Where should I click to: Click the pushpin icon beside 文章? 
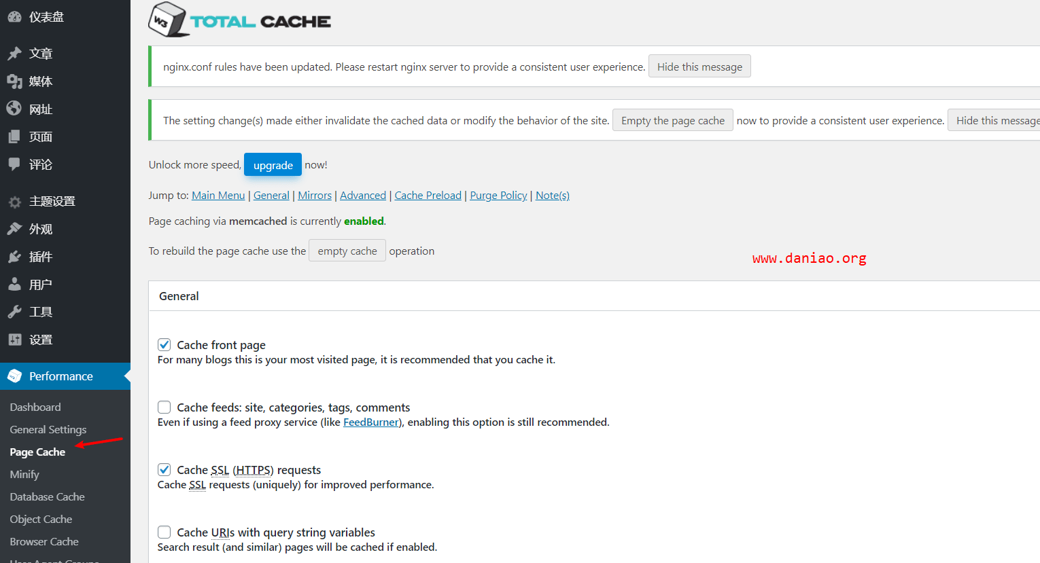pos(14,53)
